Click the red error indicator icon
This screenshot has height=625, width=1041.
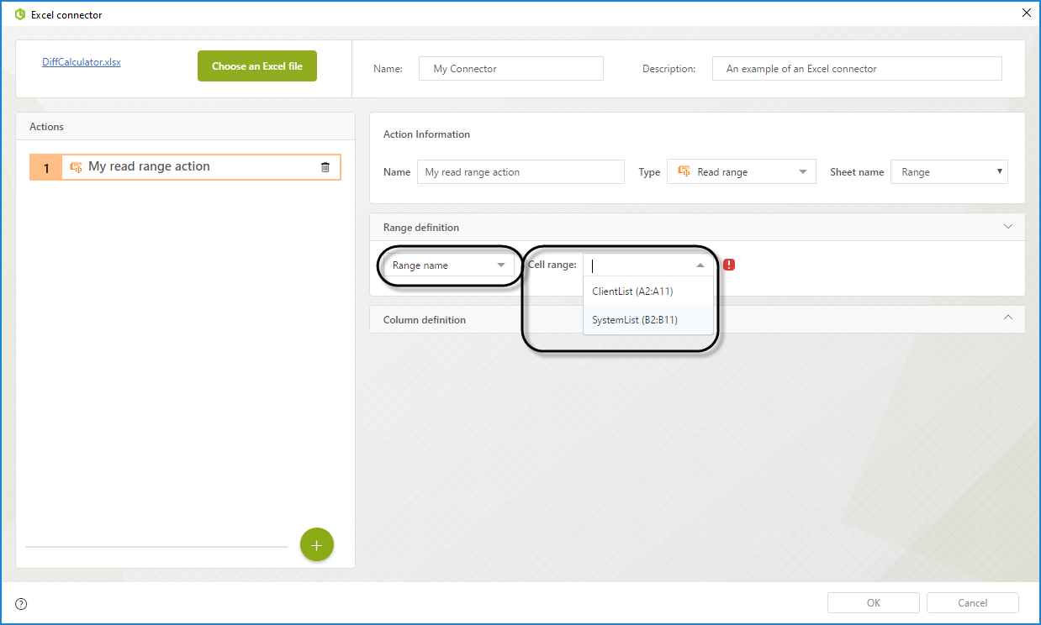click(x=729, y=265)
